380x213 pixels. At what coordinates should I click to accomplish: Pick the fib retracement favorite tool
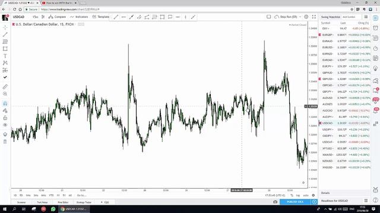pos(154,17)
